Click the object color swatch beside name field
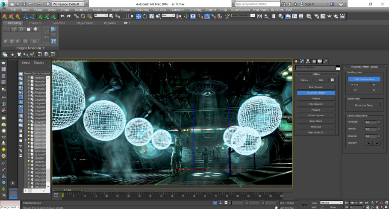The width and height of the screenshot is (389, 209). pyautogui.click(x=338, y=68)
